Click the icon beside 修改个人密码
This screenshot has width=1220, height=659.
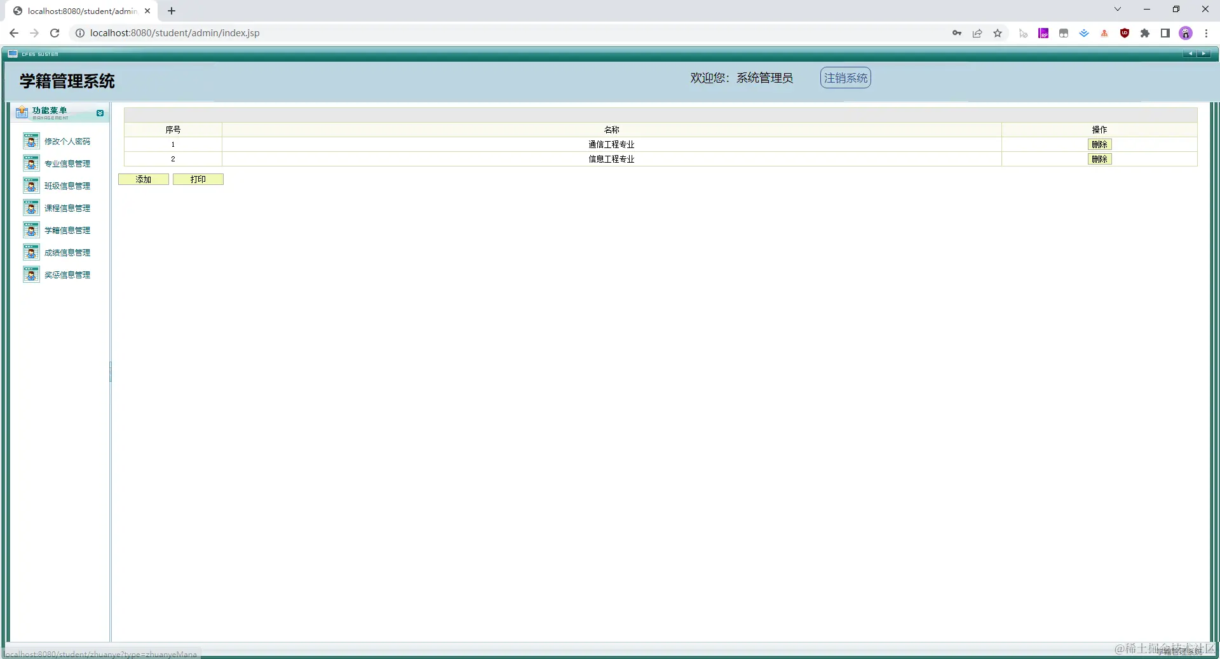31,141
